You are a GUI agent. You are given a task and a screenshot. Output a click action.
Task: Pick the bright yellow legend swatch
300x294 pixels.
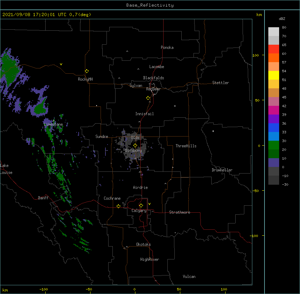coord(274,75)
